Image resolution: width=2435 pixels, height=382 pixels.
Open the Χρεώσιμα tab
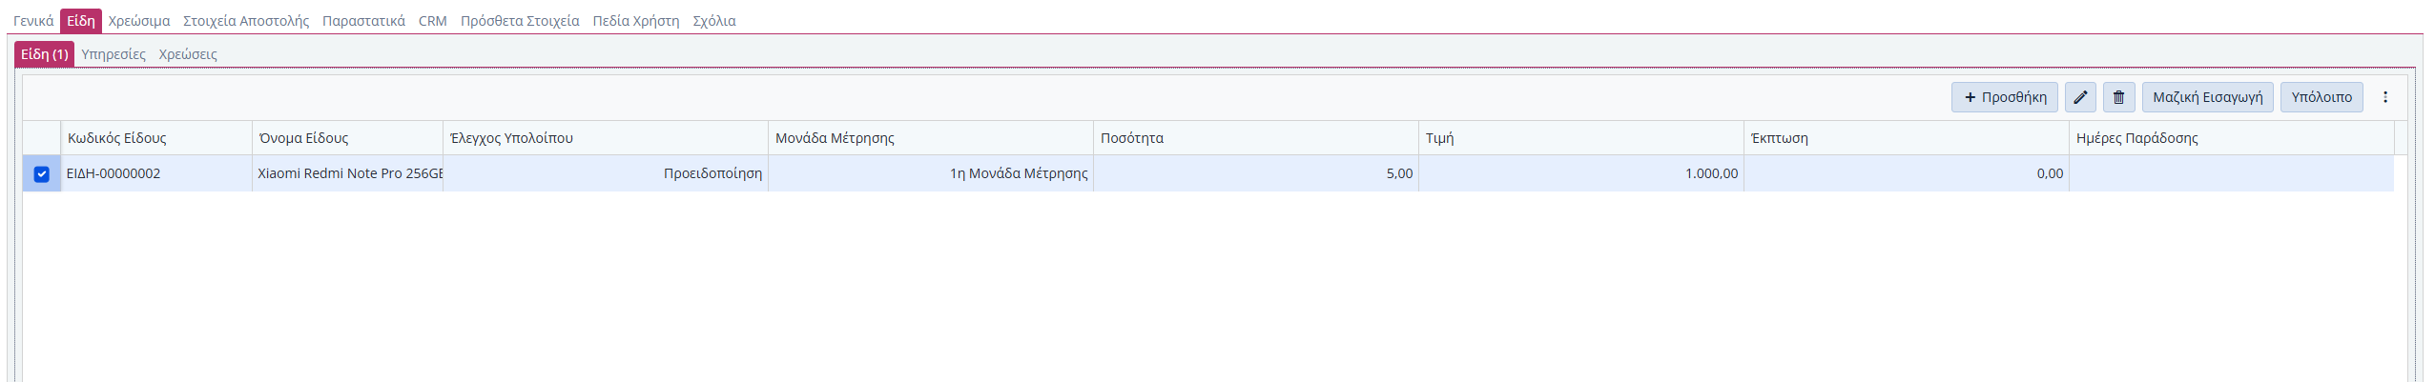[x=139, y=21]
